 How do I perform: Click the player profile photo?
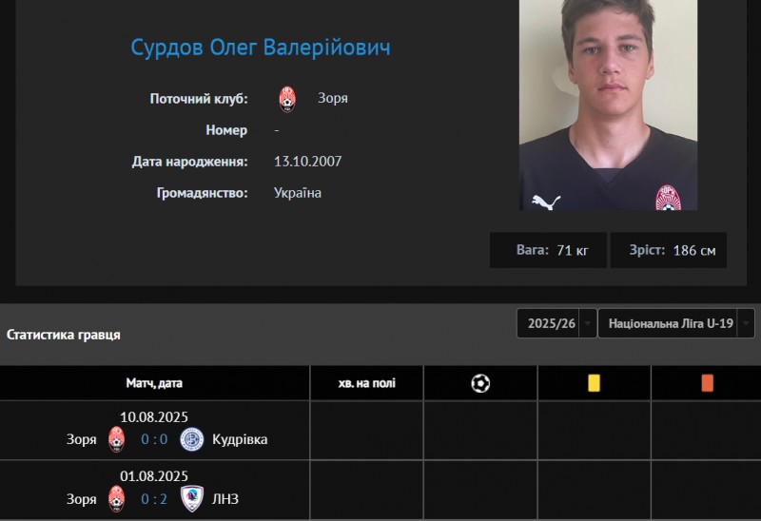[x=608, y=105]
